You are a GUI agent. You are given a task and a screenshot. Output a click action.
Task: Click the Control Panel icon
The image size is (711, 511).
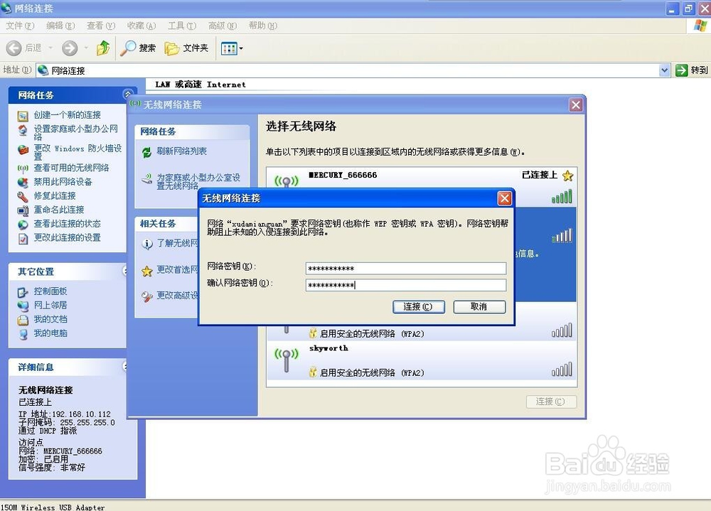[23, 292]
